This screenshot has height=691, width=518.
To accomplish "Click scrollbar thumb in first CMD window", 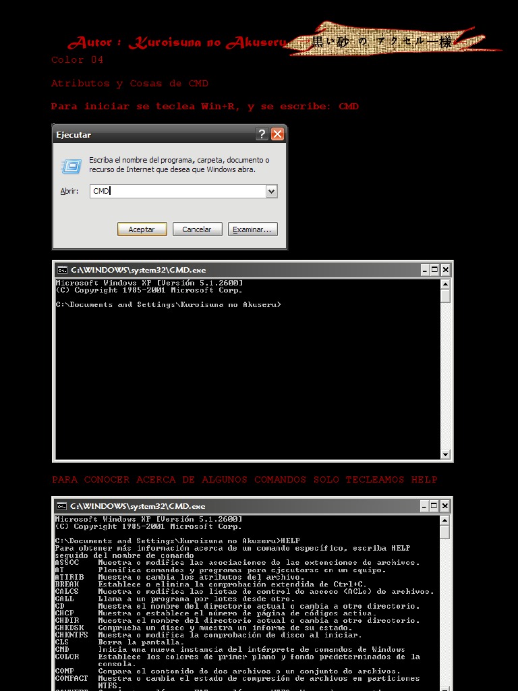I will [445, 296].
